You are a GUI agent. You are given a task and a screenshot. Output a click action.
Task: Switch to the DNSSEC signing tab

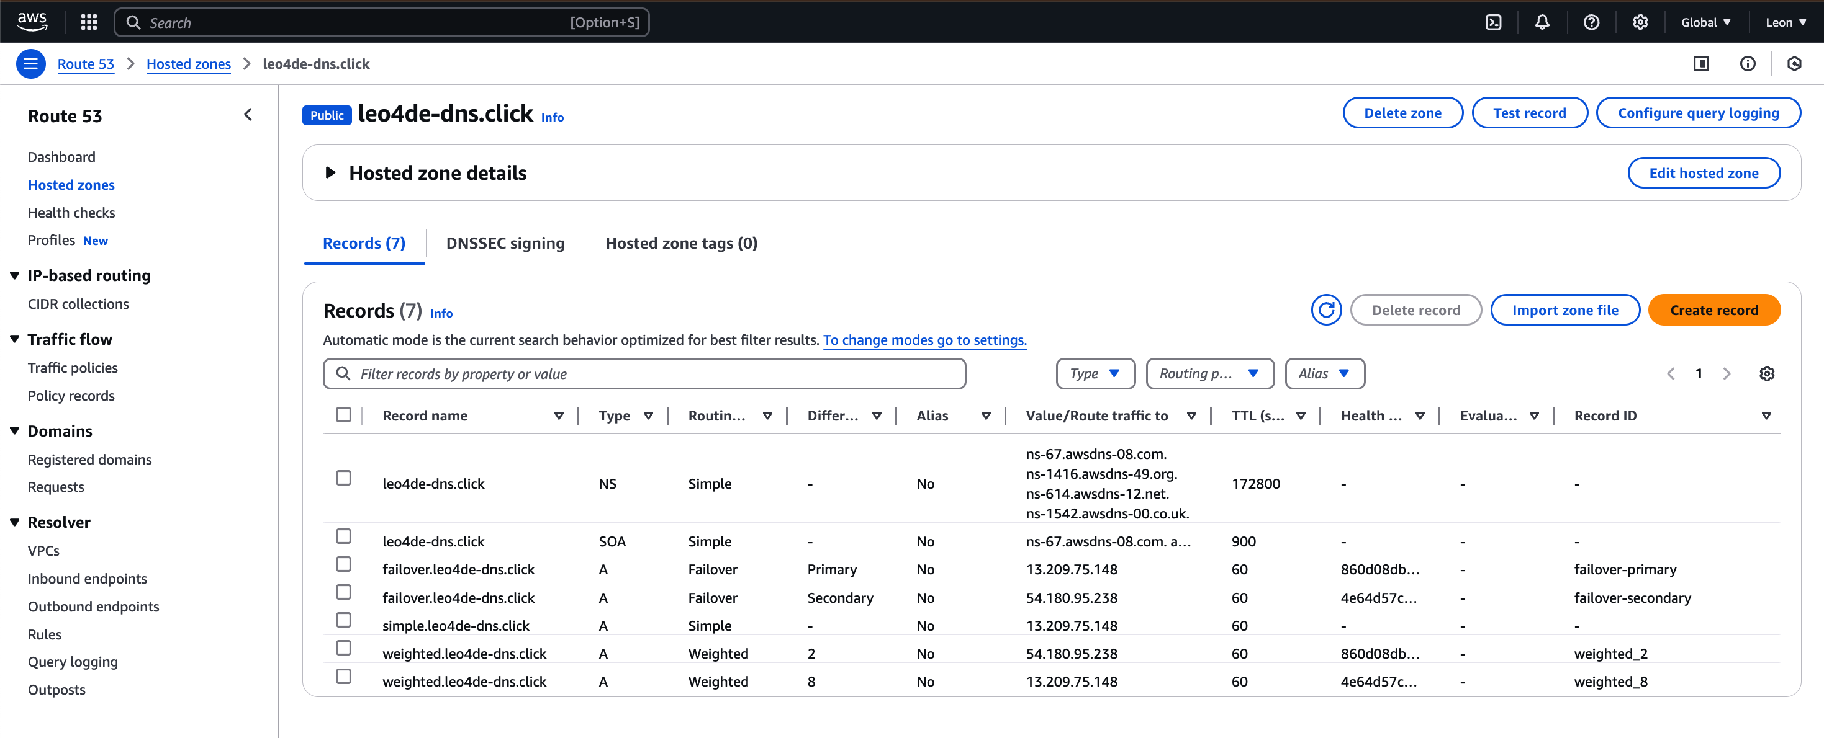505,243
